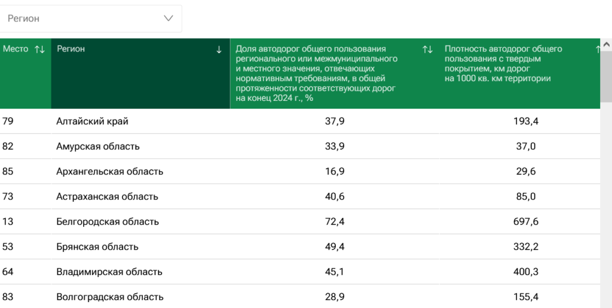Select Брянская область row name
Viewport: 612px width, 308px height.
pyautogui.click(x=97, y=247)
